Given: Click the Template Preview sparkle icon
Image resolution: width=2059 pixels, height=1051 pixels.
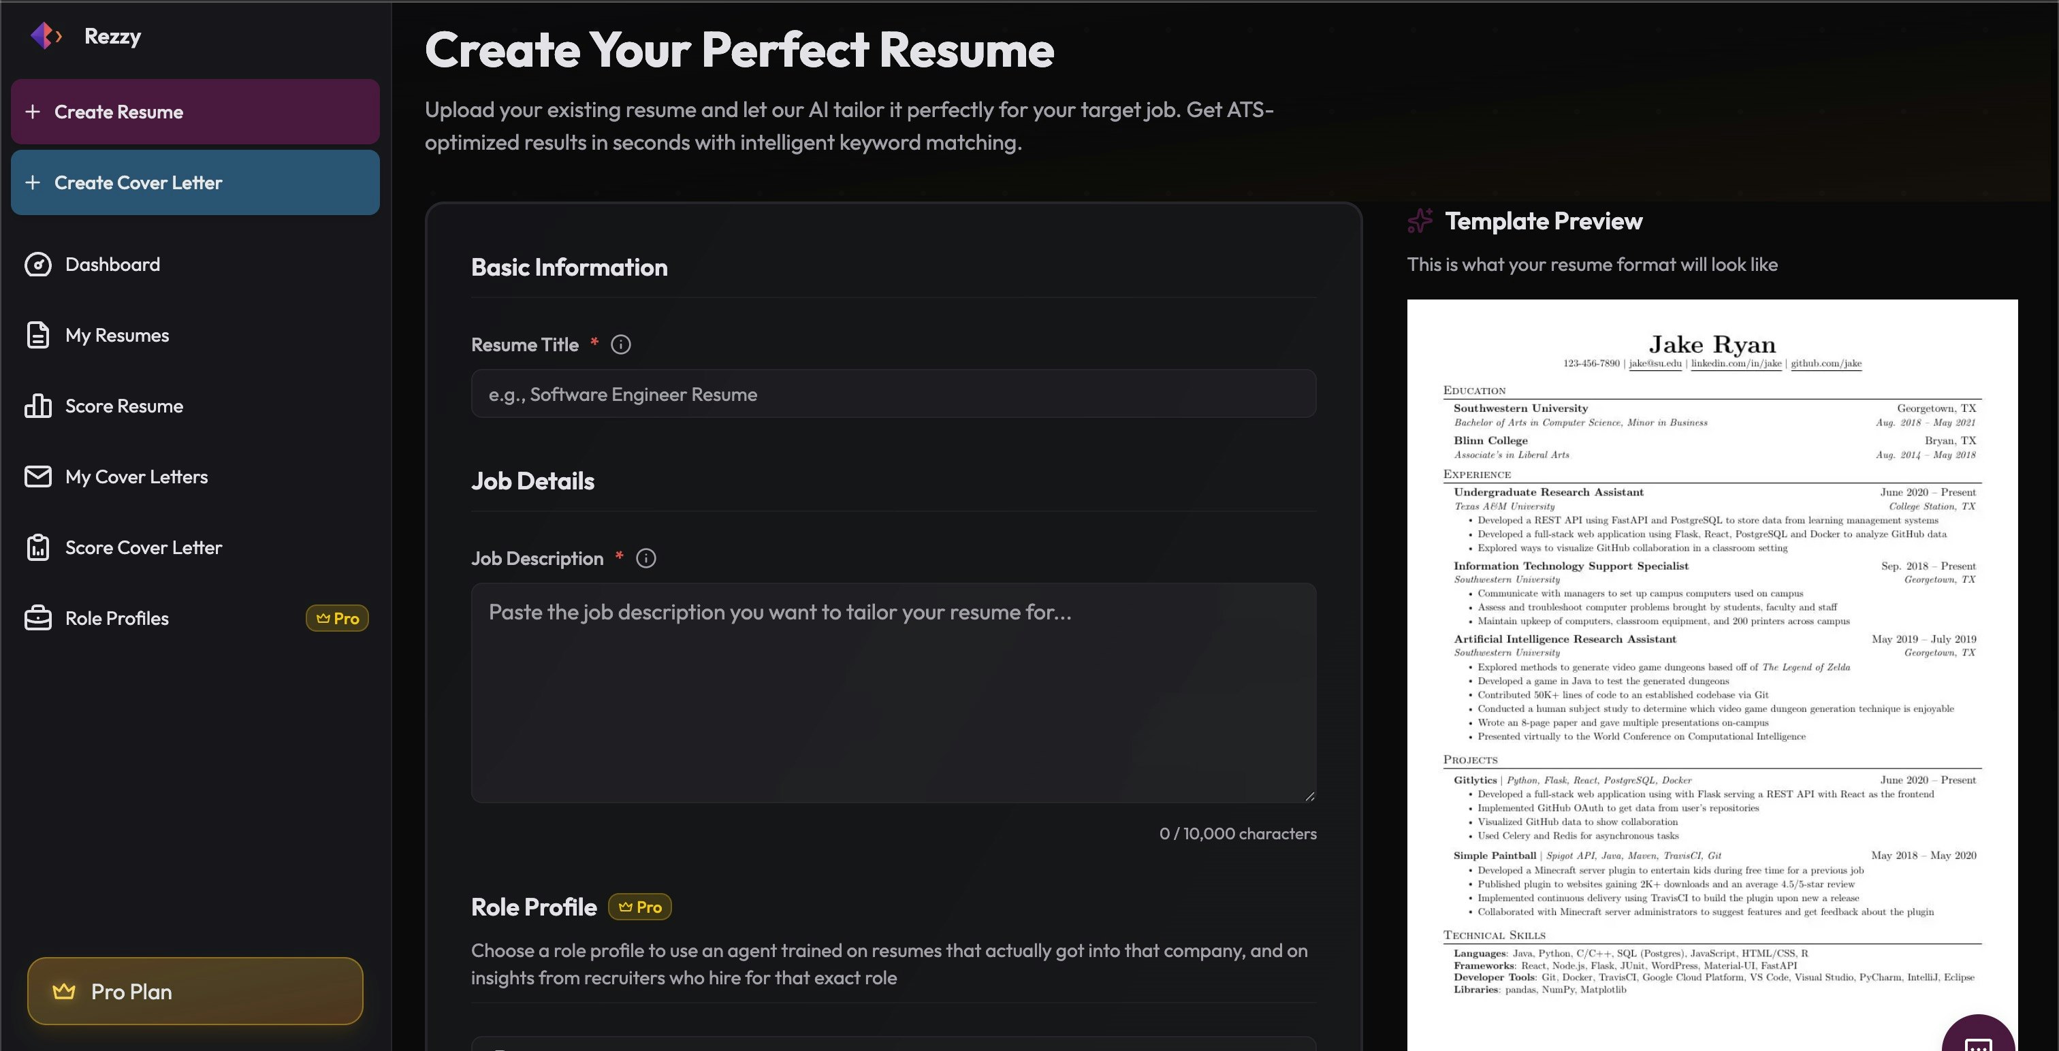Looking at the screenshot, I should point(1421,221).
